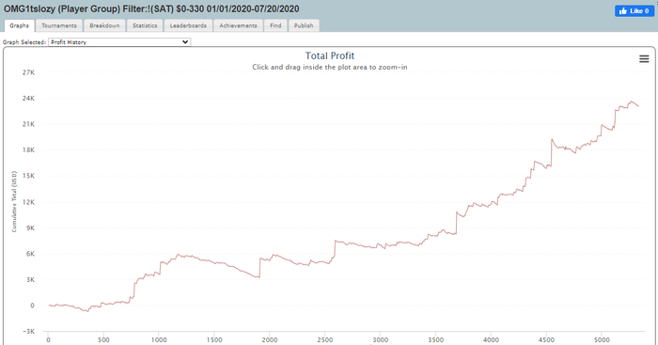Click the 5000 x-axis label
This screenshot has height=345, width=658.
click(x=602, y=340)
